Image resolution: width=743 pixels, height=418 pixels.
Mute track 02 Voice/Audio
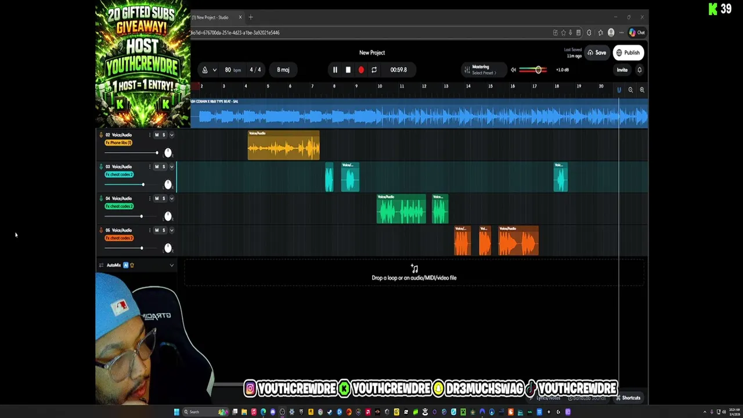(x=157, y=135)
